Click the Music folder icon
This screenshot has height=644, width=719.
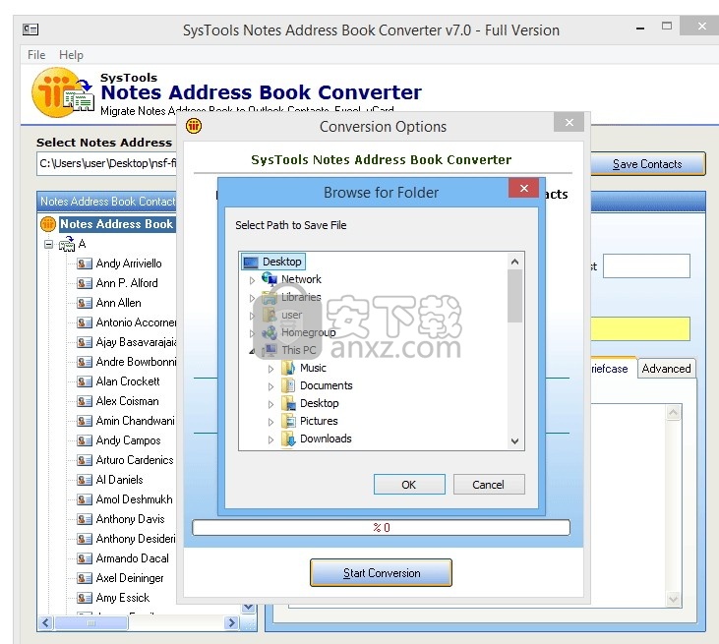[x=288, y=368]
